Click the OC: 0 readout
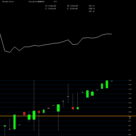 (x=92, y=6)
